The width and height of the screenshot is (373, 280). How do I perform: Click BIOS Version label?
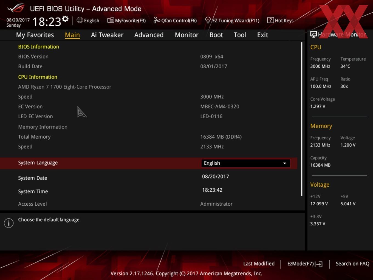[33, 57]
